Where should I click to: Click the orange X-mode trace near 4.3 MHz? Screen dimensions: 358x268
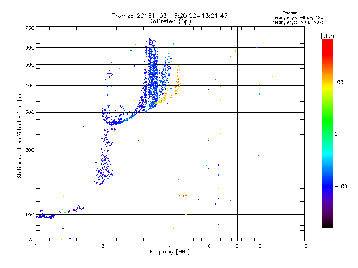click(x=178, y=80)
